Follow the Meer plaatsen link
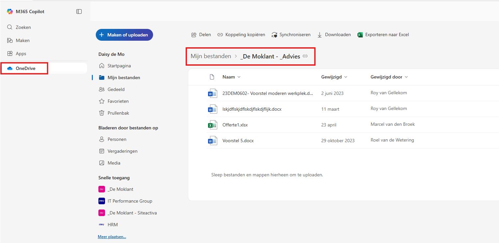This screenshot has height=243, width=499. pos(112,237)
